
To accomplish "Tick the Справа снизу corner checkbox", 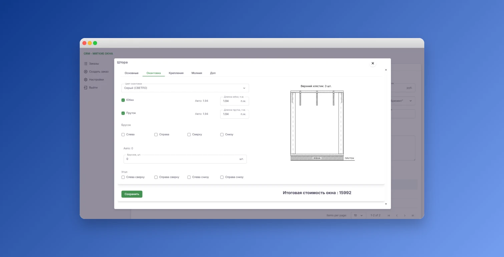I will pos(222,177).
